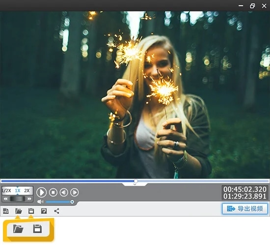Create a new project file
Image resolution: width=270 pixels, height=245 pixels.
point(6,211)
